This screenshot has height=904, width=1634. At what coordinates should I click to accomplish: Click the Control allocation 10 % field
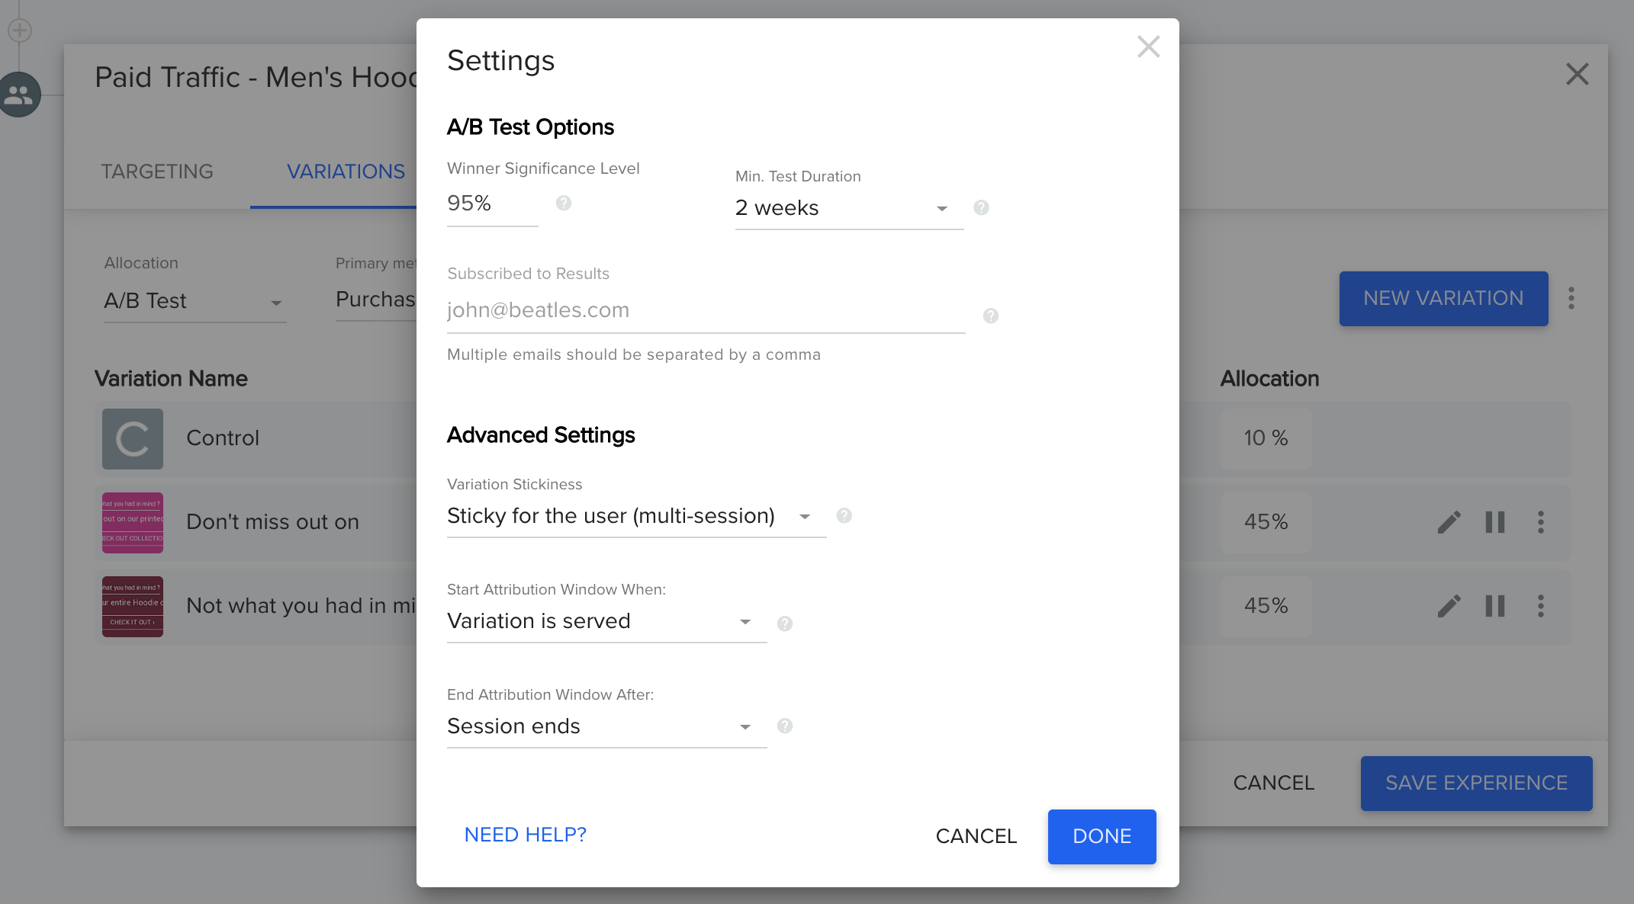click(1266, 438)
